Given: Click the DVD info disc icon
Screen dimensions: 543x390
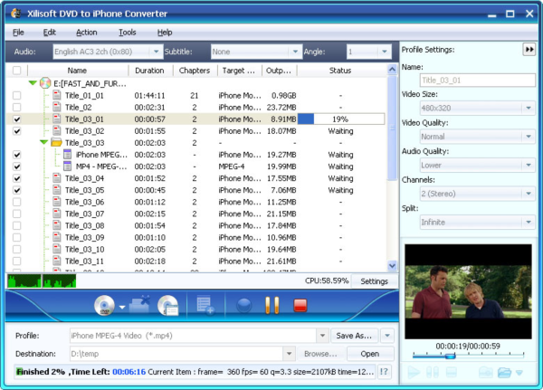Looking at the screenshot, I should tap(167, 306).
